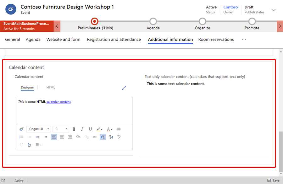The height and width of the screenshot is (184, 283).
Task: Show more tabs via ellipsis
Action: tap(244, 40)
